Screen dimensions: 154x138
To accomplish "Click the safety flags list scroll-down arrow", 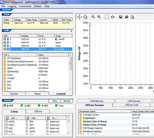I will [68, 133].
